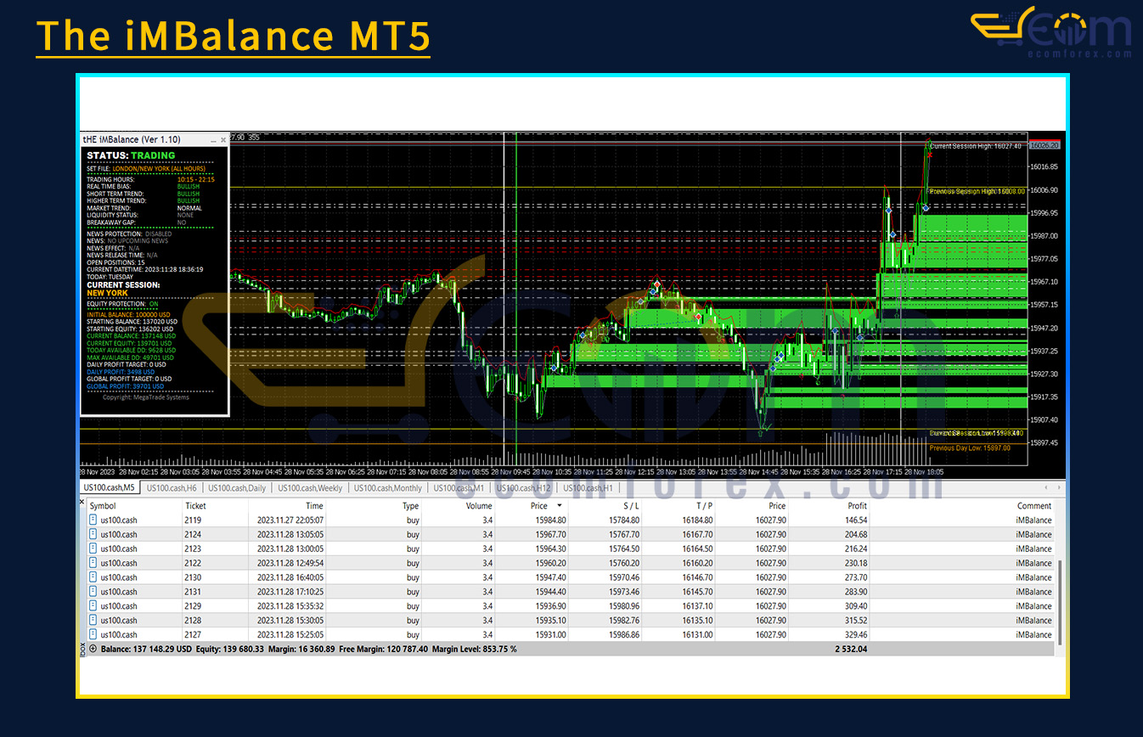The height and width of the screenshot is (737, 1143).
Task: Click the EQUITY PROTECTION: ON line
Action: coord(122,303)
